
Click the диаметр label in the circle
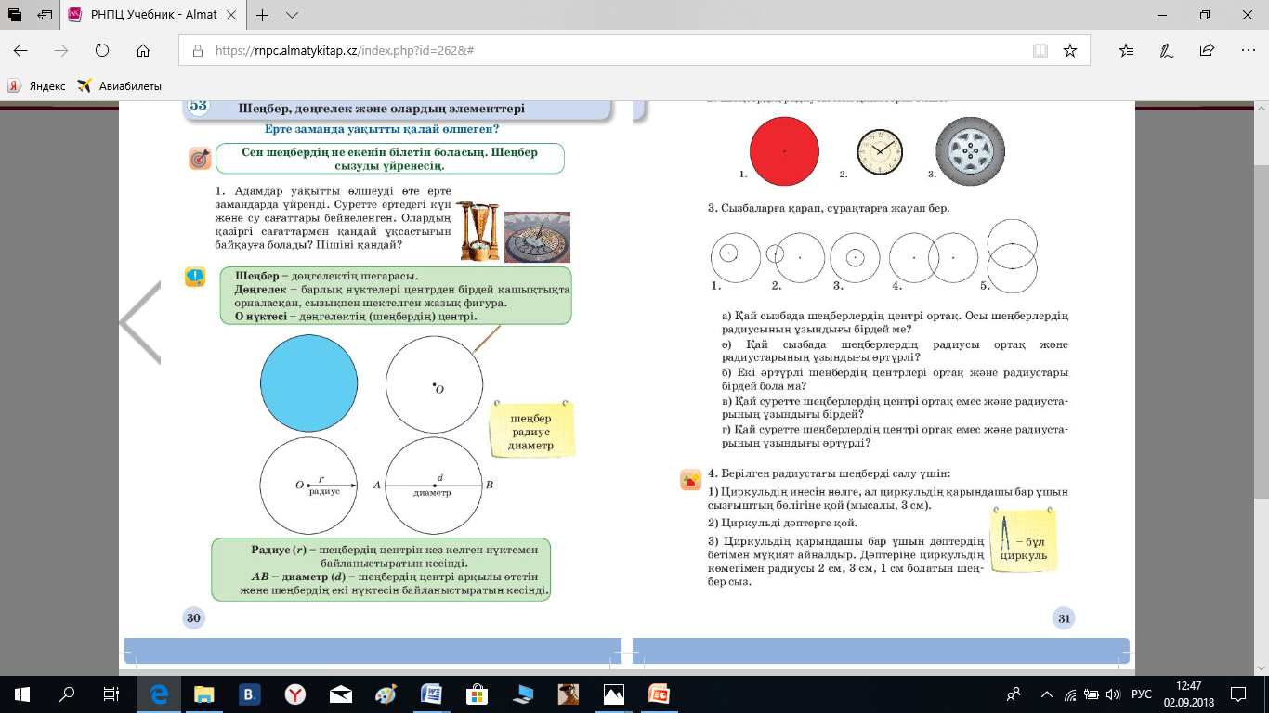(432, 493)
